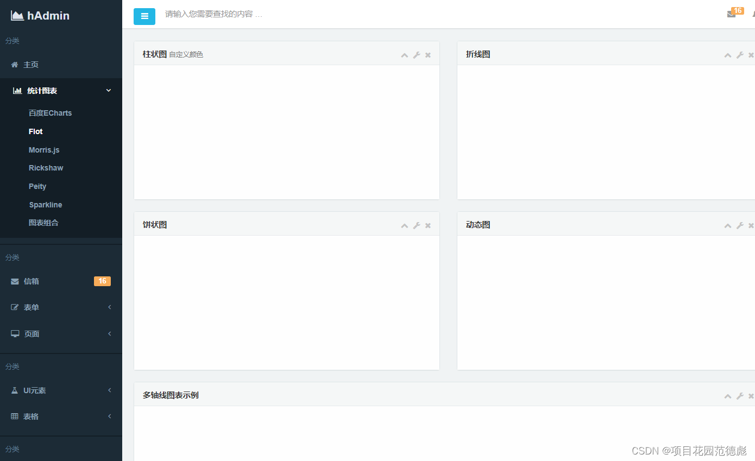755x461 pixels.
Task: Close the 柱状图 panel
Action: [428, 55]
